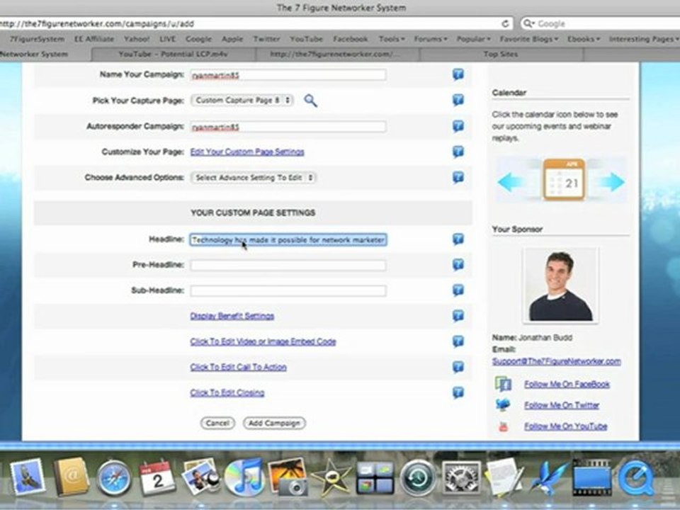The width and height of the screenshot is (680, 510).
Task: Open QuickTime Player in the Dock
Action: 637,478
